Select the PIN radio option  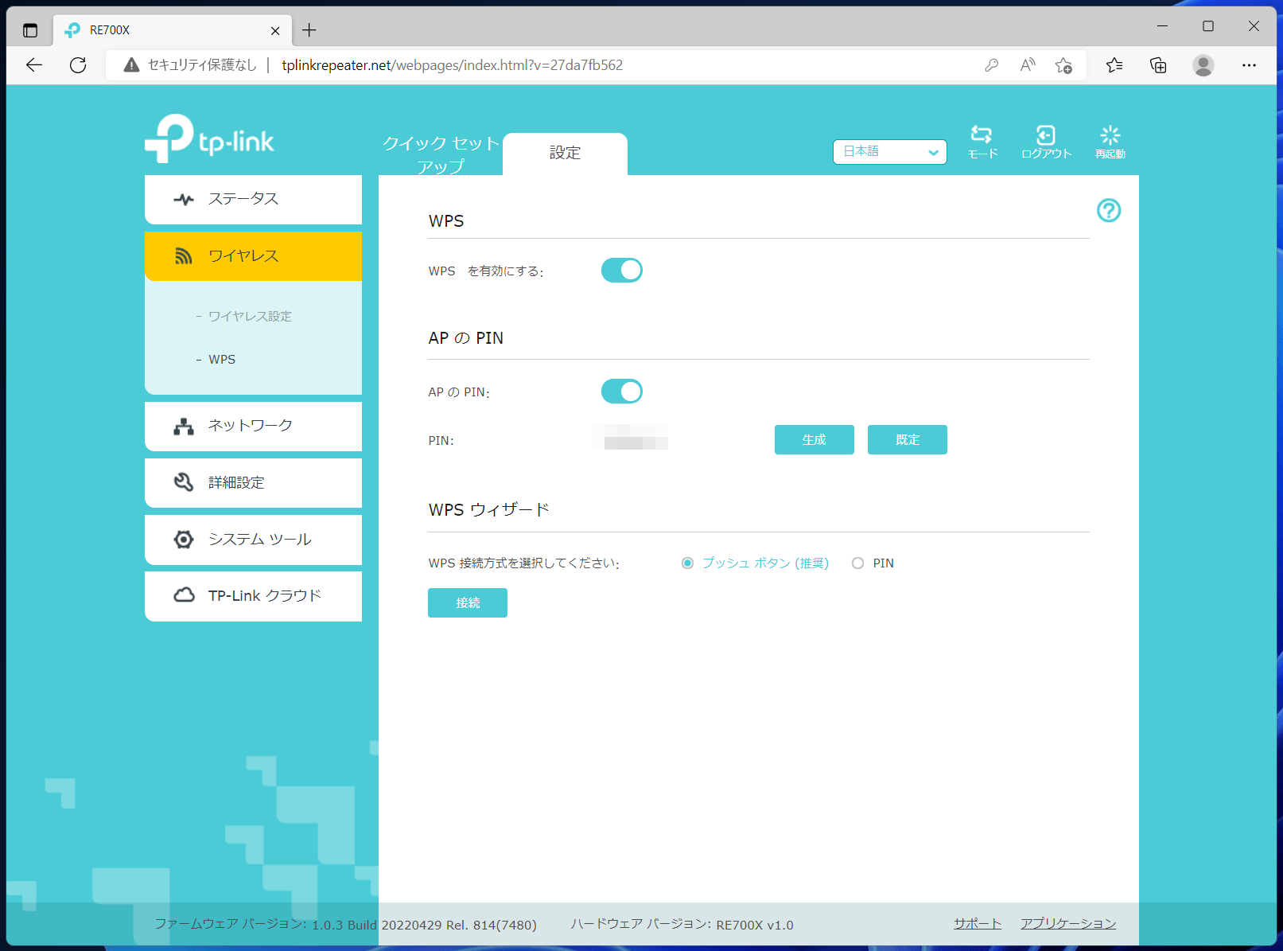[x=857, y=563]
